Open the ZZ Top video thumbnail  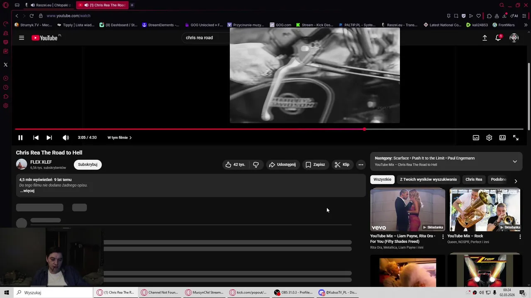coord(485,270)
